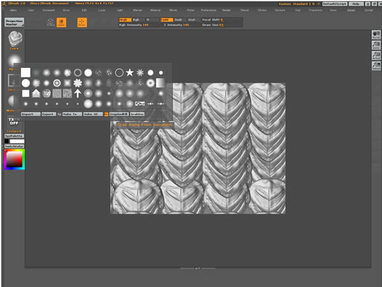The width and height of the screenshot is (382, 287).
Task: Select the small white dot alpha
Action: click(161, 72)
